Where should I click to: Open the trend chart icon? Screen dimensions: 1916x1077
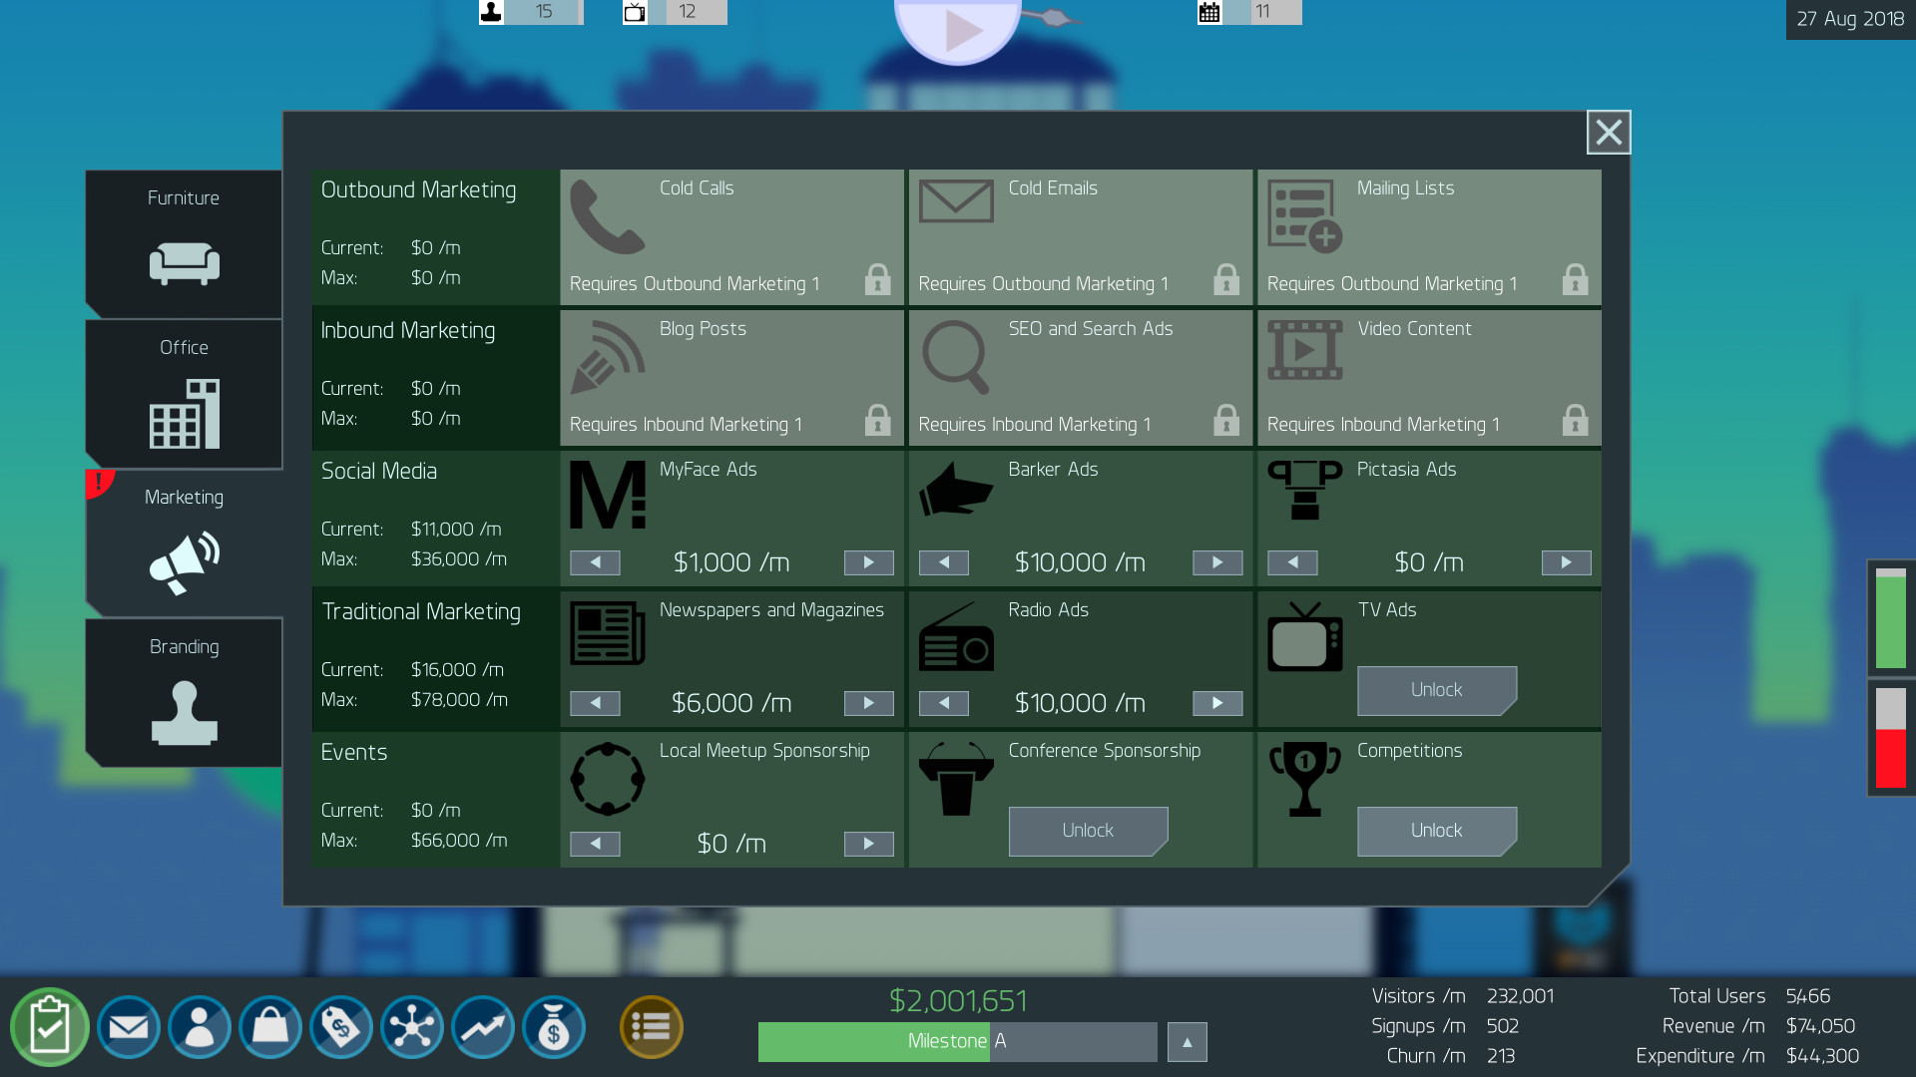[x=483, y=1027]
